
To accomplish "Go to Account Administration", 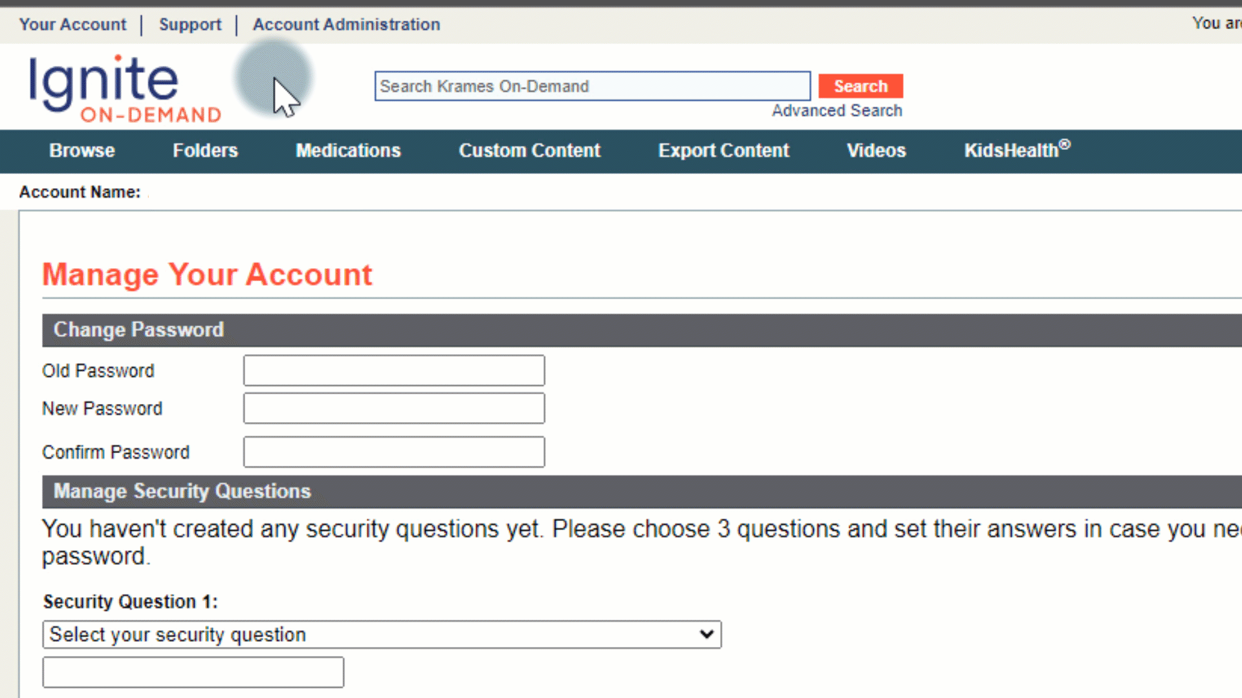I will pyautogui.click(x=346, y=25).
